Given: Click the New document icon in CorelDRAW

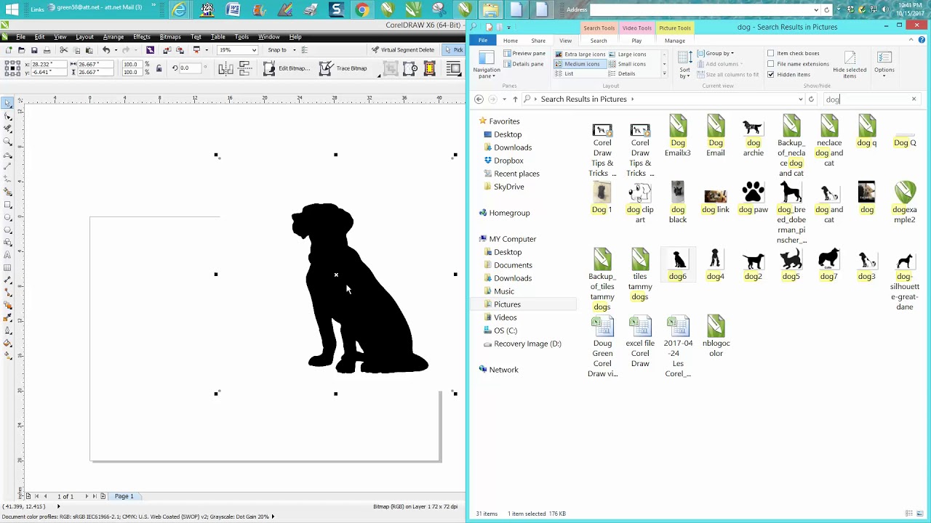Looking at the screenshot, I should coord(9,50).
